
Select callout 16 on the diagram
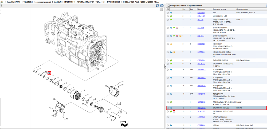coord(106,86)
